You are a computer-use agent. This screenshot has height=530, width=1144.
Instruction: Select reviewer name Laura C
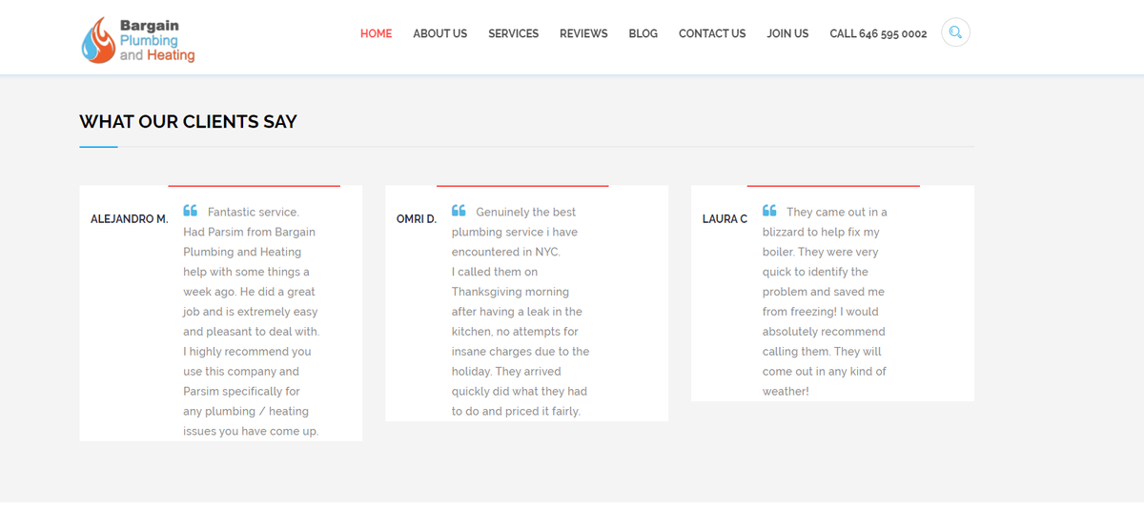point(725,219)
